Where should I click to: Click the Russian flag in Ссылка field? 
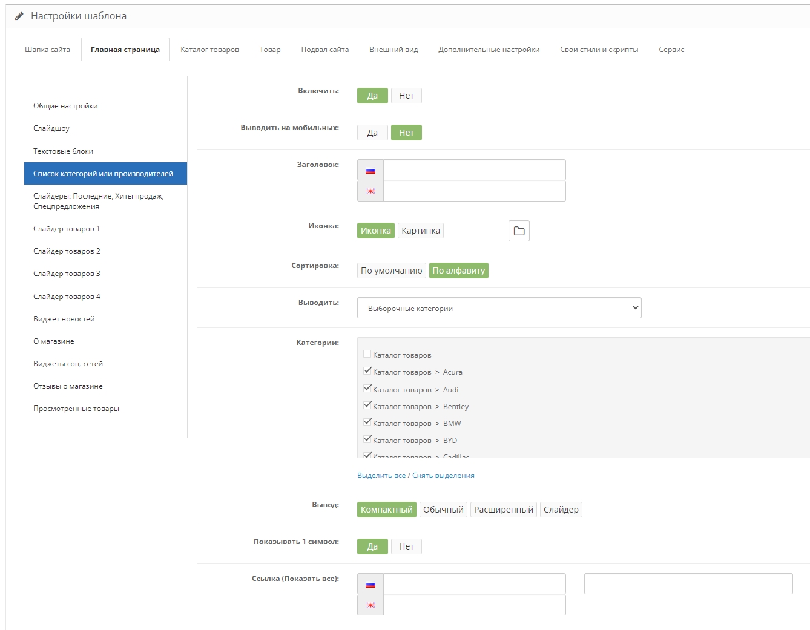click(x=370, y=585)
